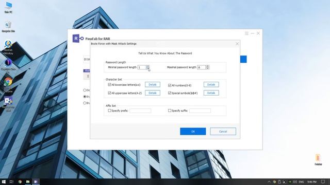Screen dimensions: 330x185
Task: Enable Specify prefix checkbox
Action: tap(109, 110)
